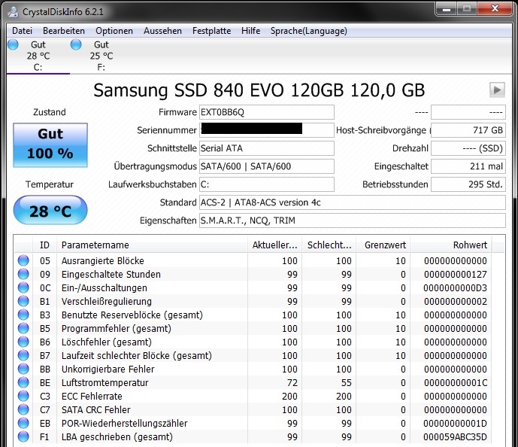Click the Rohwert column header
This screenshot has height=447, width=518.
[x=450, y=245]
